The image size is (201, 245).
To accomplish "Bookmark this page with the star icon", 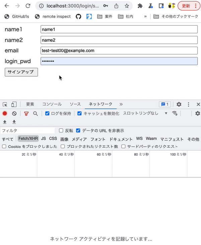I will click(127, 6).
